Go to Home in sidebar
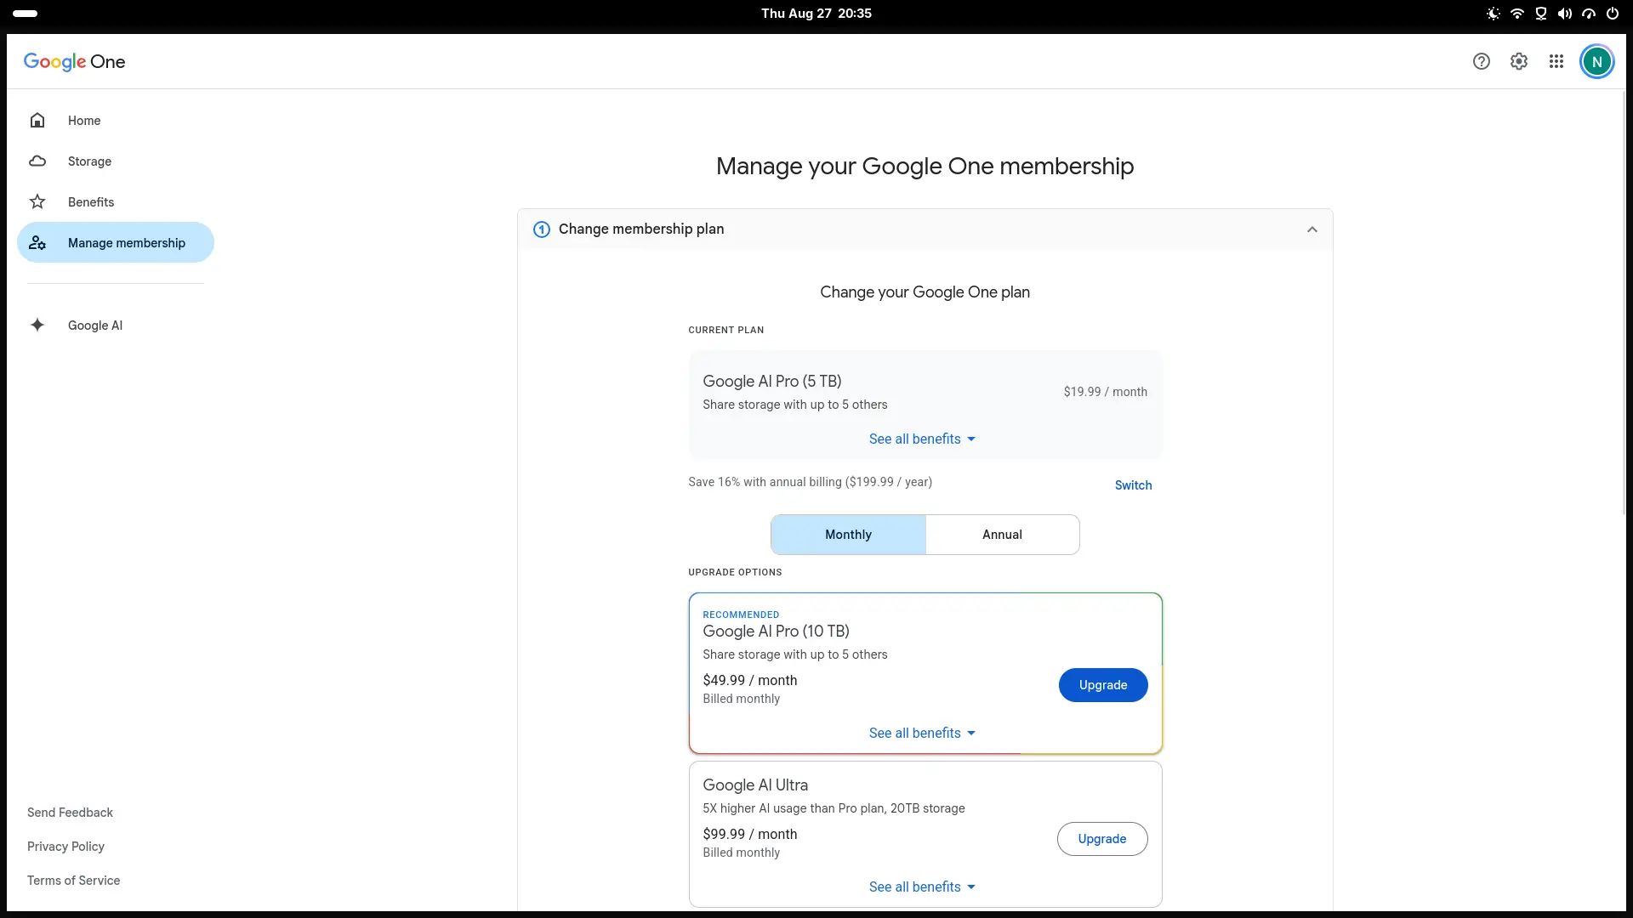Screen dimensions: 1633x918 pos(116,121)
